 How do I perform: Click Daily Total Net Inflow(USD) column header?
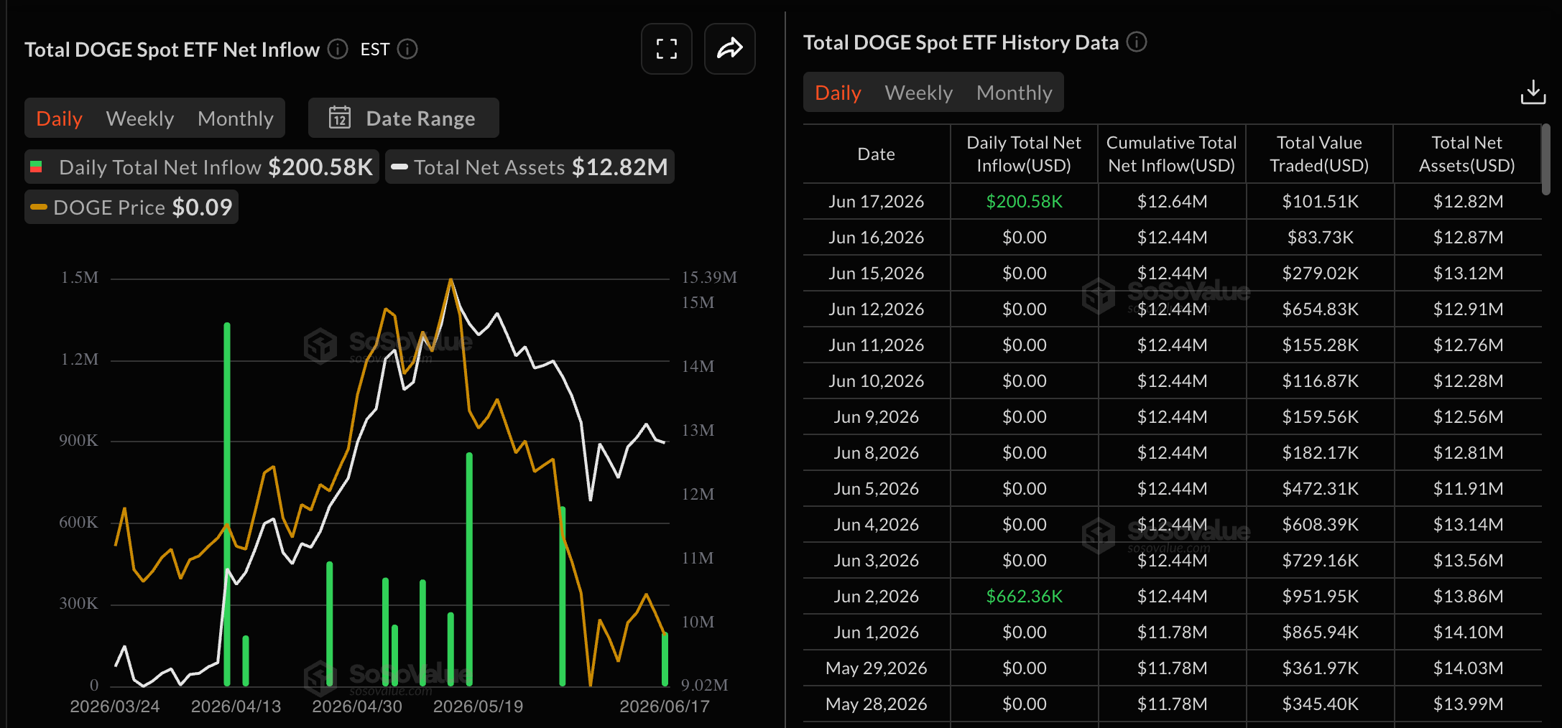click(x=1024, y=154)
